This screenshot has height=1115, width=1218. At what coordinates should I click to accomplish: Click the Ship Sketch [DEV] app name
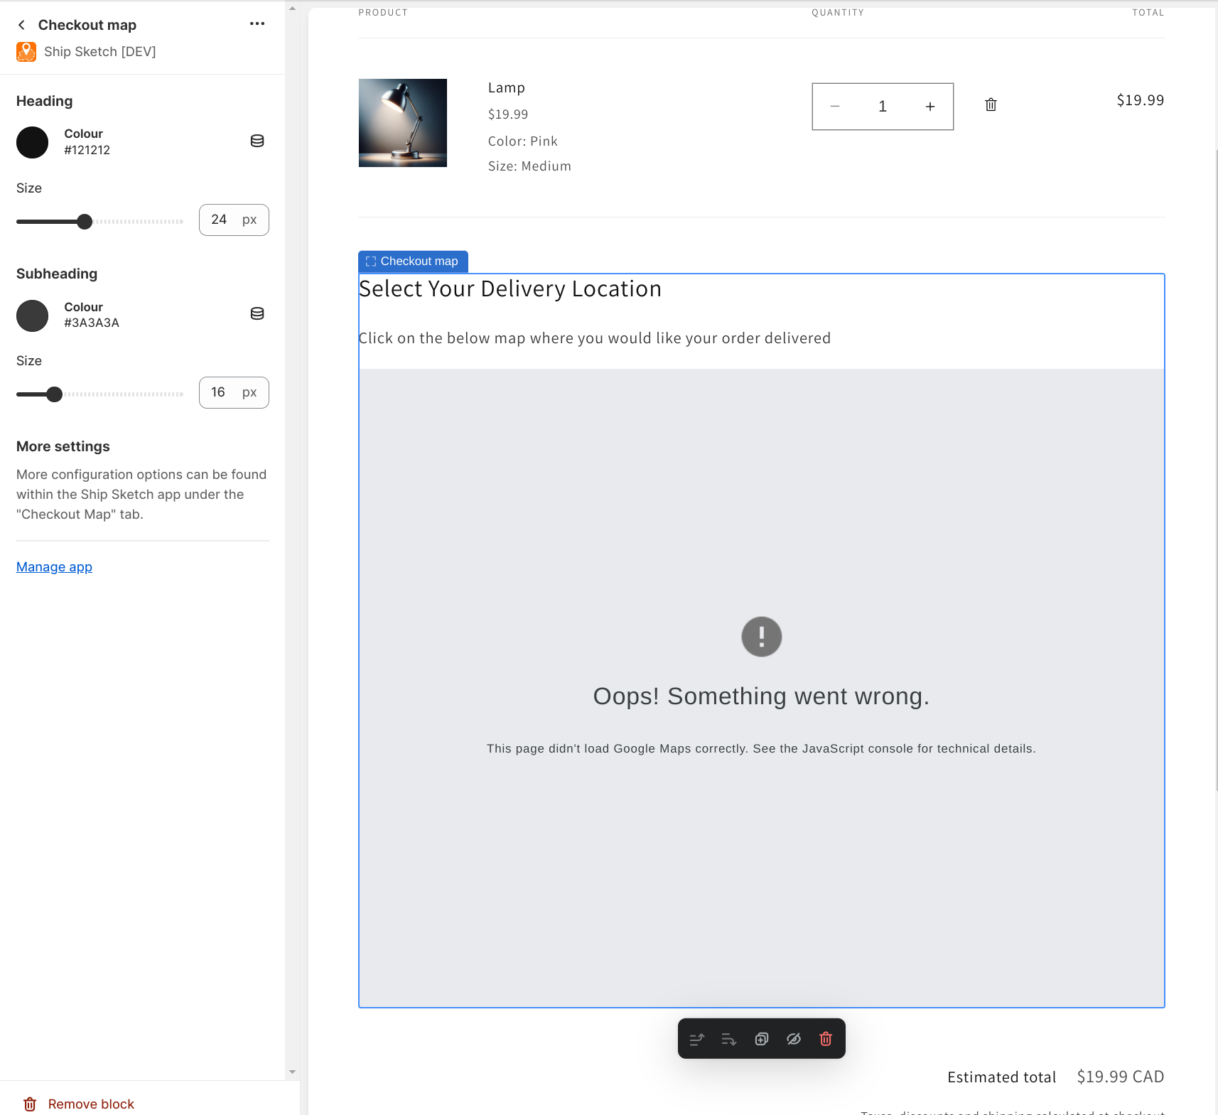click(100, 52)
